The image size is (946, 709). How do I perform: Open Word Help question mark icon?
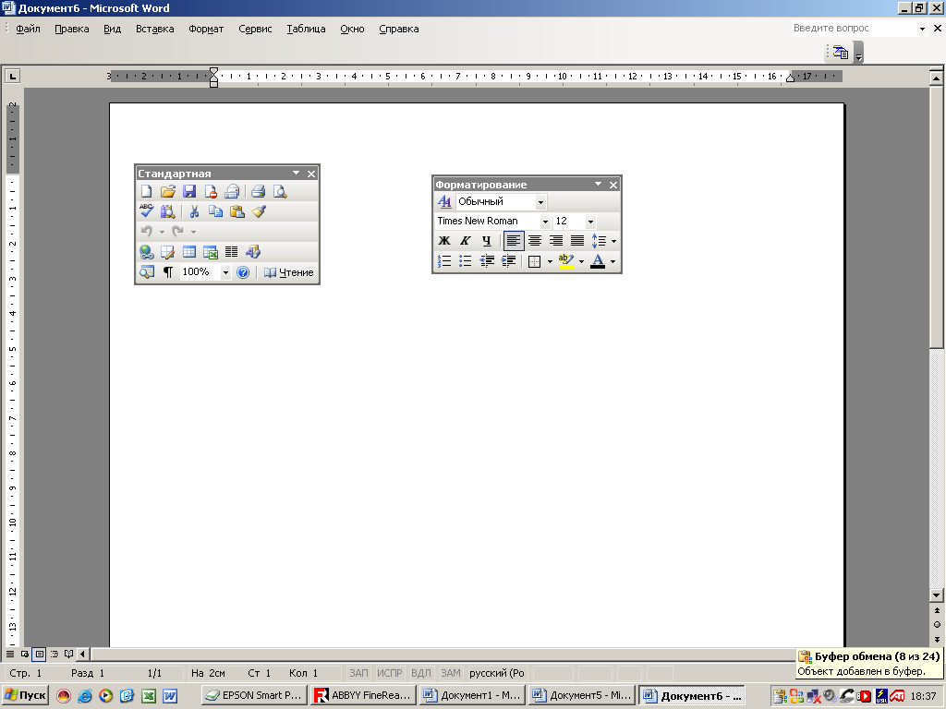243,272
